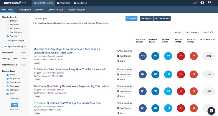This screenshot has width=218, height=116.
Task: Click the In-Depth Articles info icon
Action: point(25,47)
